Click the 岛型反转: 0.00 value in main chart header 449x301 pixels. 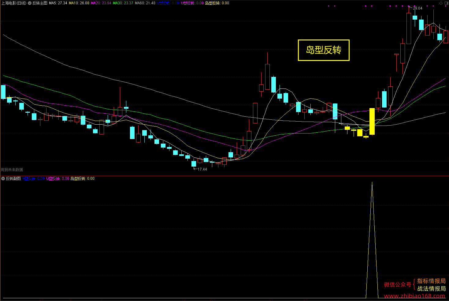click(x=217, y=3)
